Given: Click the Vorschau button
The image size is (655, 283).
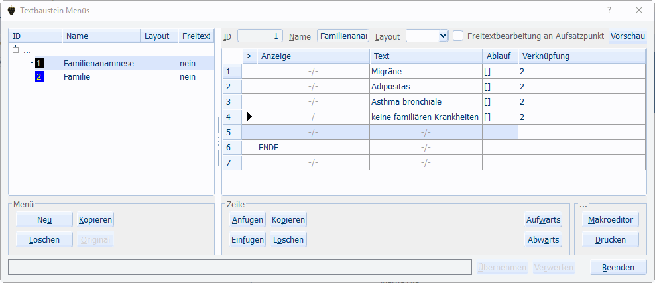Looking at the screenshot, I should pos(627,36).
